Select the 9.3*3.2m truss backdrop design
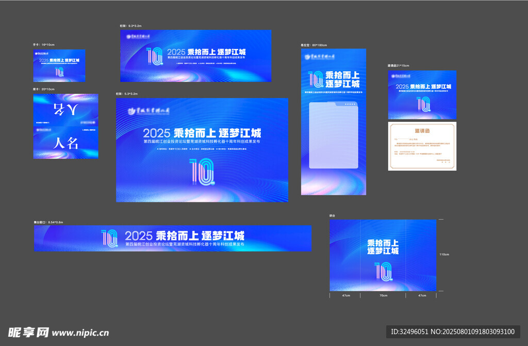 coord(195,56)
